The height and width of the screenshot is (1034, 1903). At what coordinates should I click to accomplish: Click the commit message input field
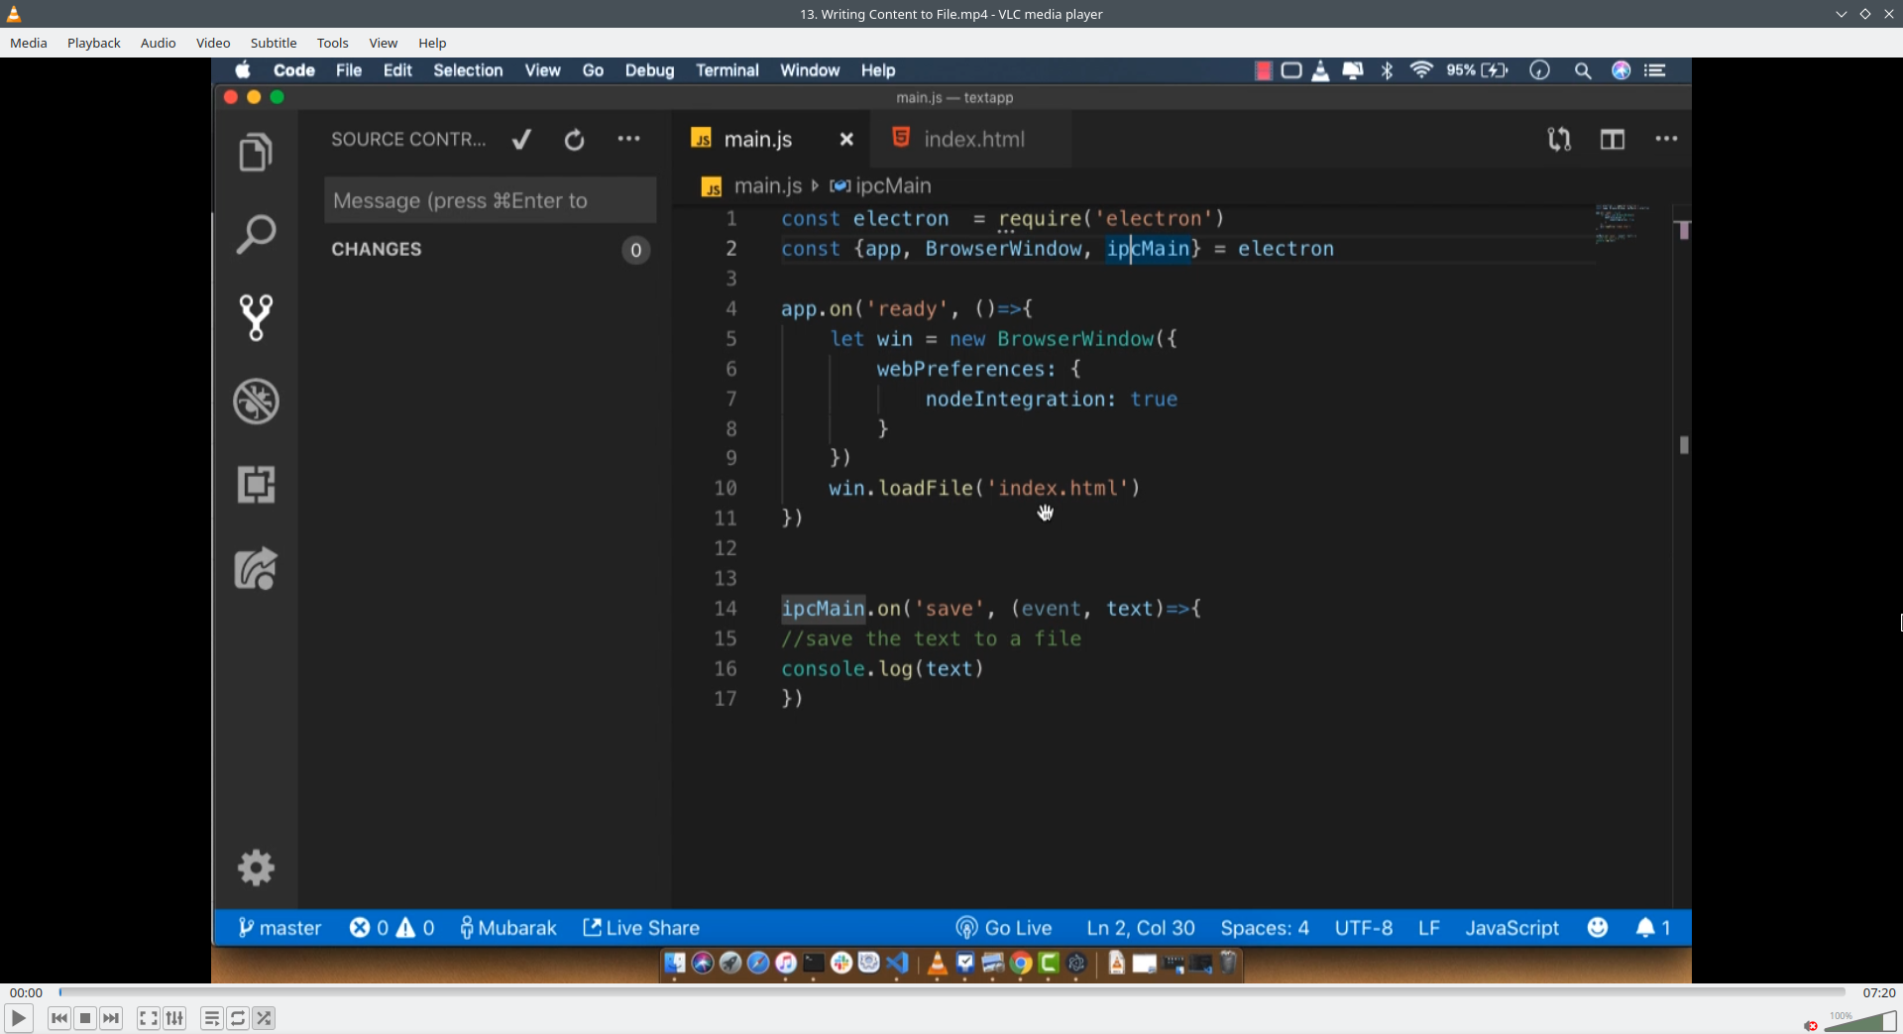click(x=490, y=200)
